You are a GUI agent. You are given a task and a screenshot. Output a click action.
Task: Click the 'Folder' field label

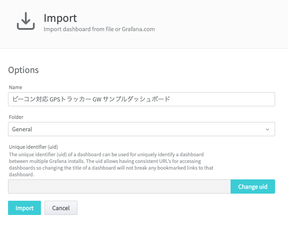tap(16, 117)
